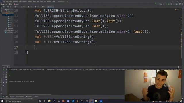Click the Up the stack trace arrow
Screen dimensions: 184x103
[x=6, y=70]
